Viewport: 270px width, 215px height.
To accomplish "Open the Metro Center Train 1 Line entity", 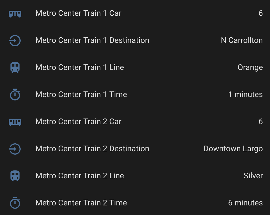I will click(80, 67).
